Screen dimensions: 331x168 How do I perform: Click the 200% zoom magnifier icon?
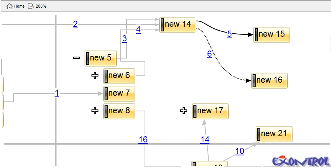[x=31, y=6]
